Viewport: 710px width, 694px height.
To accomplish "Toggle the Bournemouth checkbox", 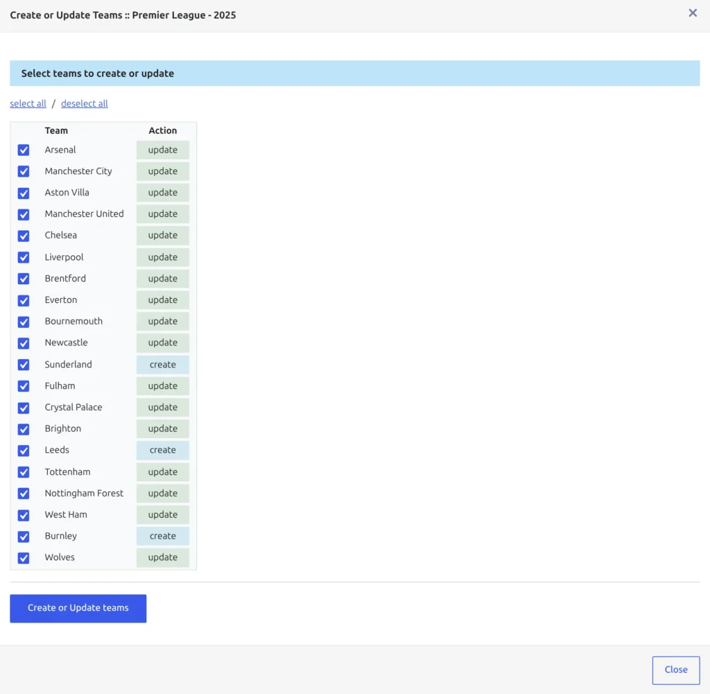I will [24, 322].
